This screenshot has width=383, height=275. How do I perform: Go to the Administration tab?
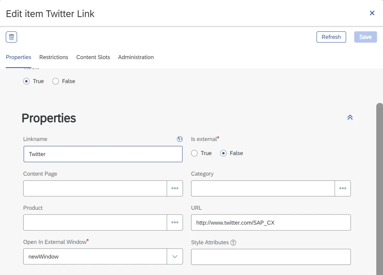(136, 57)
